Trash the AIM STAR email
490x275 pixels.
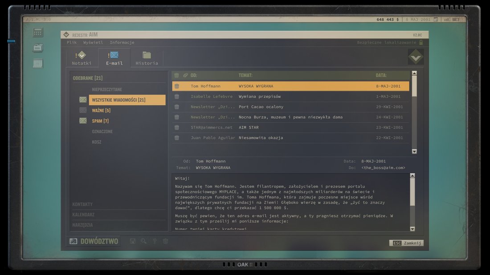[176, 127]
